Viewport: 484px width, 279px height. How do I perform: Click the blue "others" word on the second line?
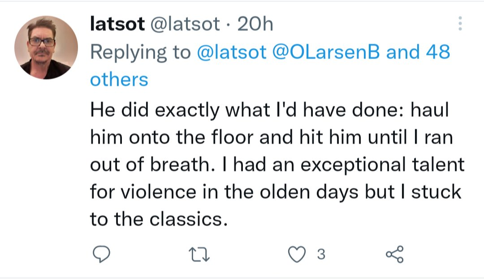(x=119, y=80)
